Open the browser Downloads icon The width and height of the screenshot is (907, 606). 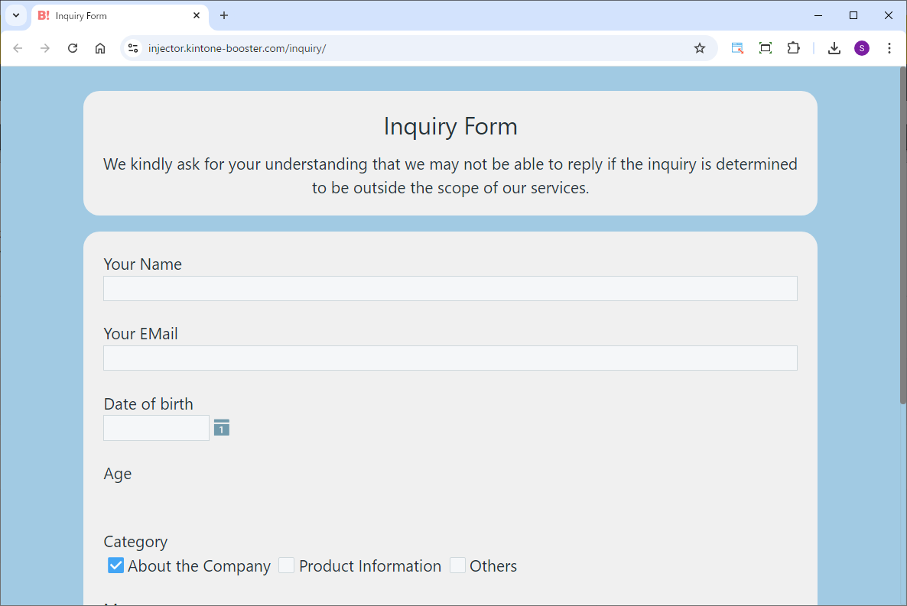tap(834, 48)
